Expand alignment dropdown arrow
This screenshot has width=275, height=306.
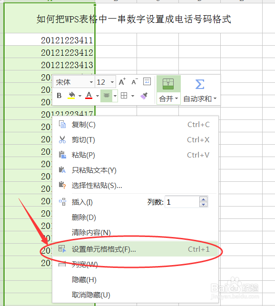coord(115,96)
